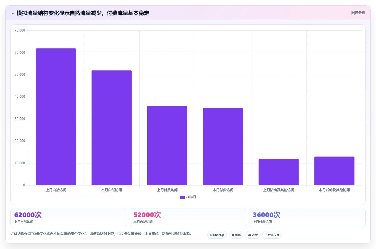
Task: Click the Chart.js tag chip
Action: (x=217, y=235)
